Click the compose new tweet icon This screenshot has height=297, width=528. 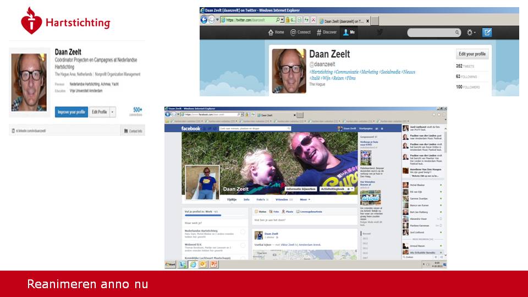[x=487, y=32]
